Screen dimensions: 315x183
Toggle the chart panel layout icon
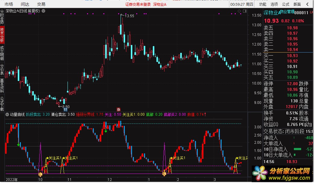(245, 11)
